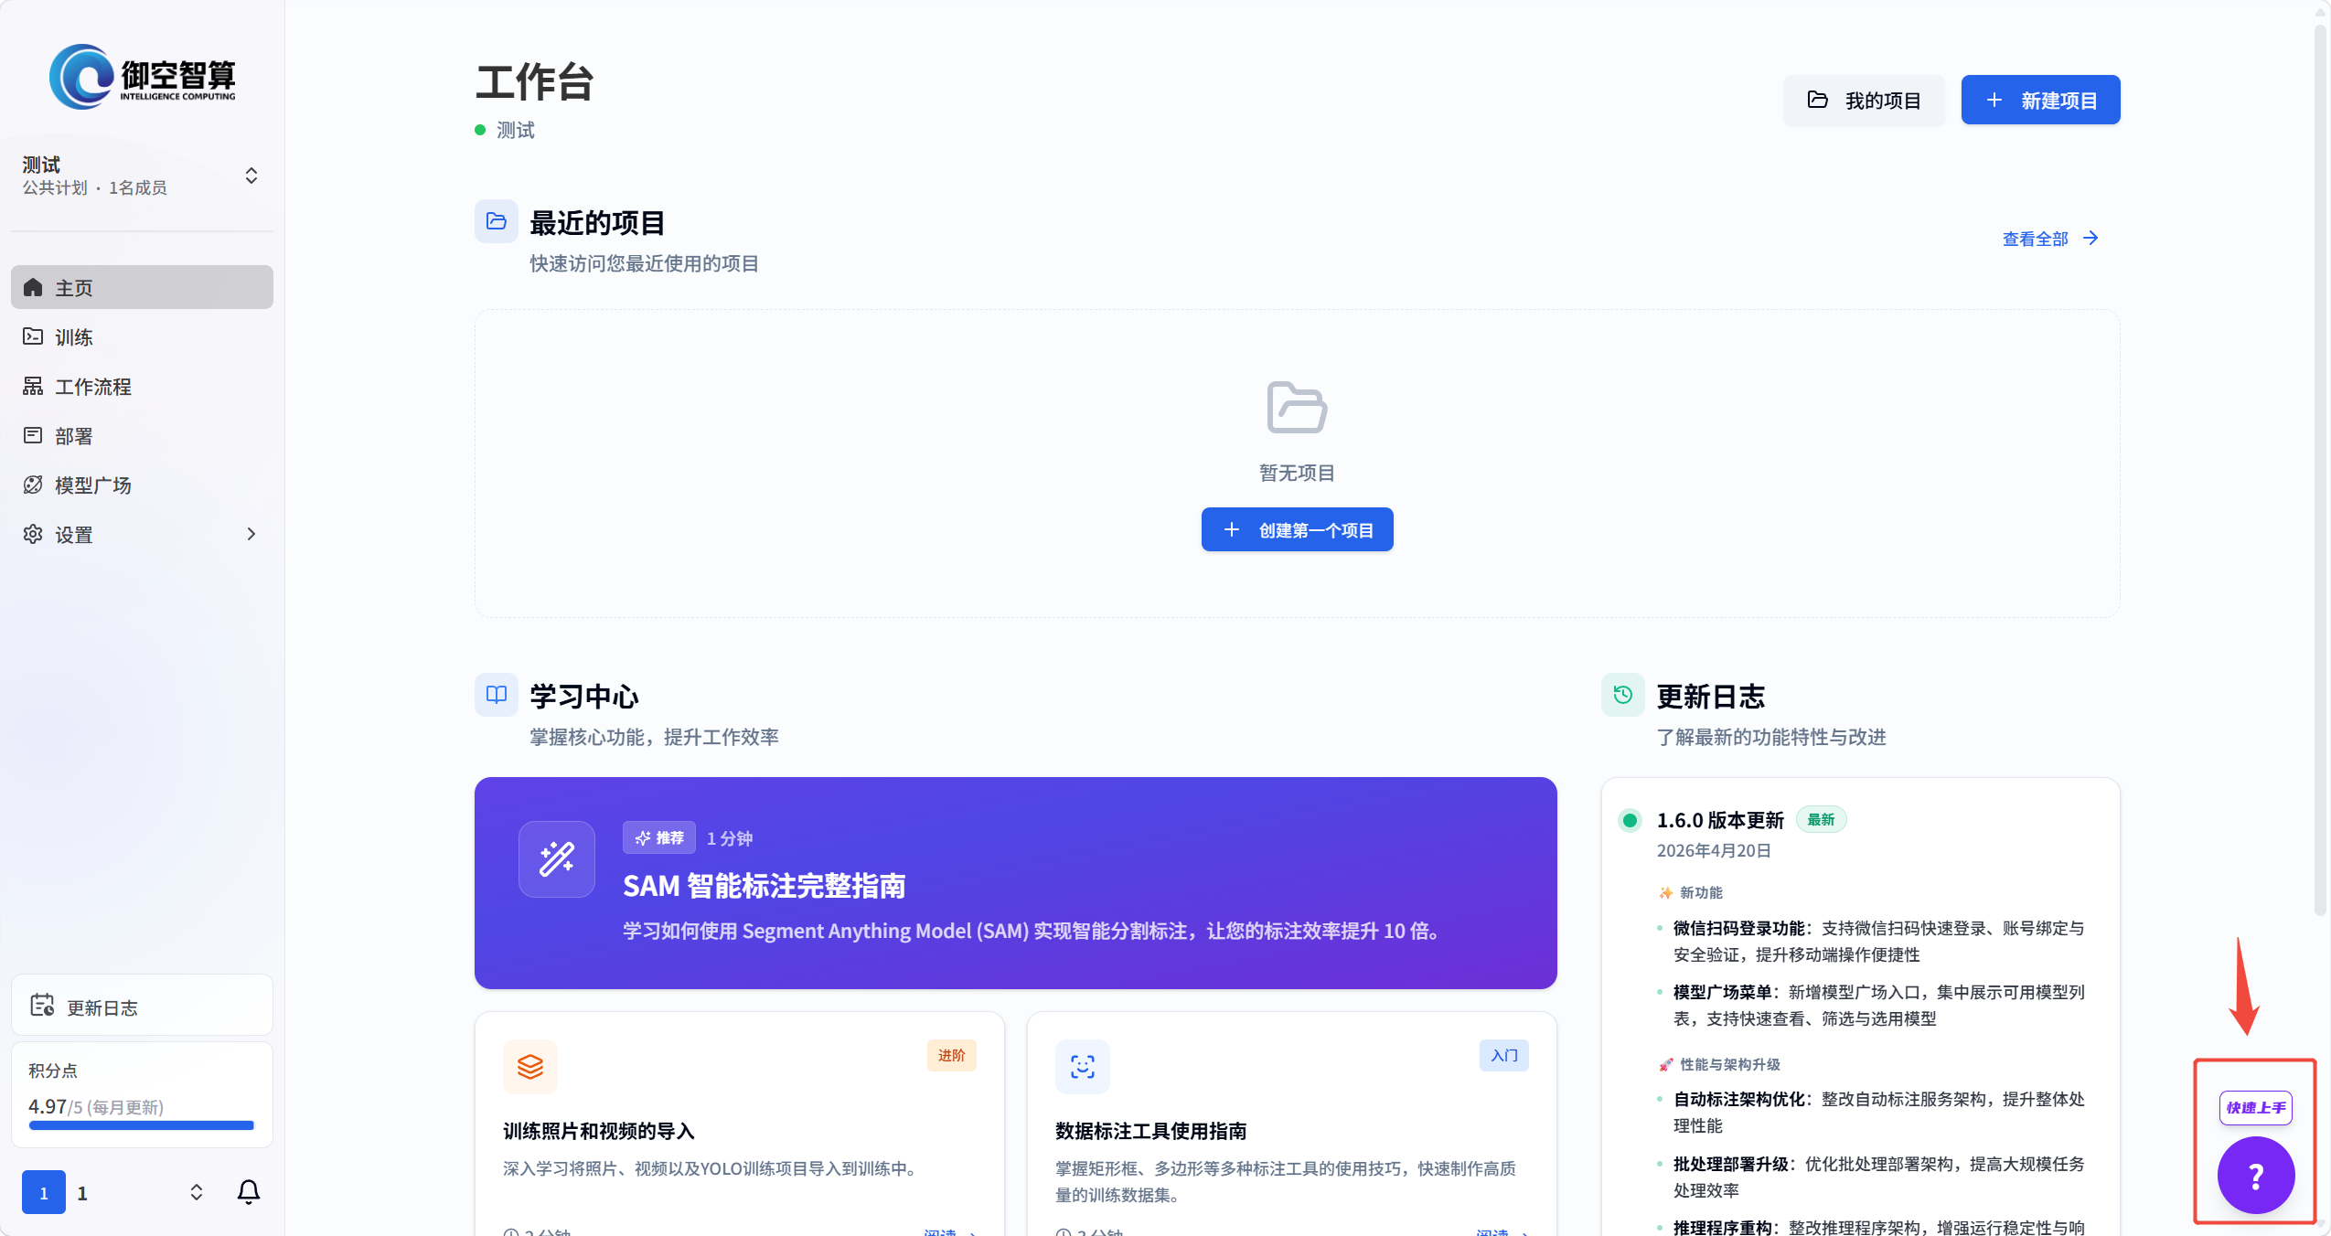Open SAM 智能标注完整指南 banner

click(1015, 882)
